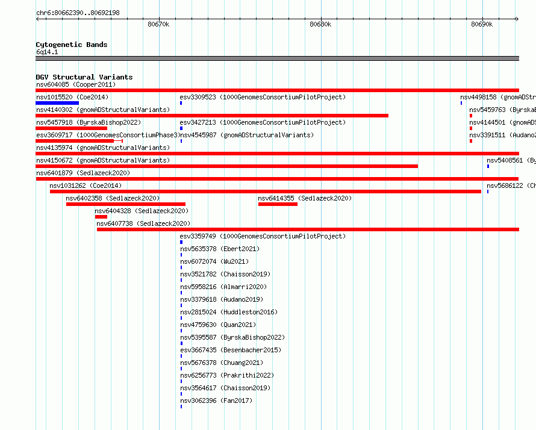
Task: Click the gray 6q14.1 cytogenetic band bar
Action: click(x=277, y=58)
